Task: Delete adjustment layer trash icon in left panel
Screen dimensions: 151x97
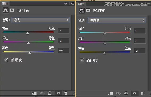Action: click(66, 93)
